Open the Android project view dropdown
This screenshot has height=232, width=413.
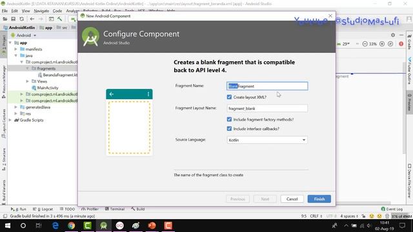[23, 35]
